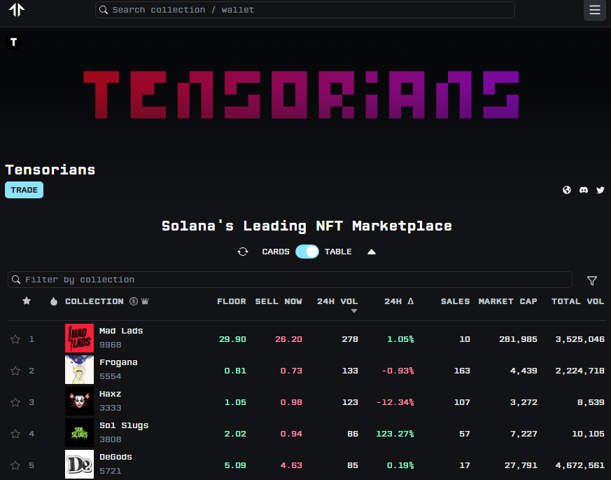Image resolution: width=611 pixels, height=480 pixels.
Task: Focus the Filter by collection field
Action: coord(290,280)
